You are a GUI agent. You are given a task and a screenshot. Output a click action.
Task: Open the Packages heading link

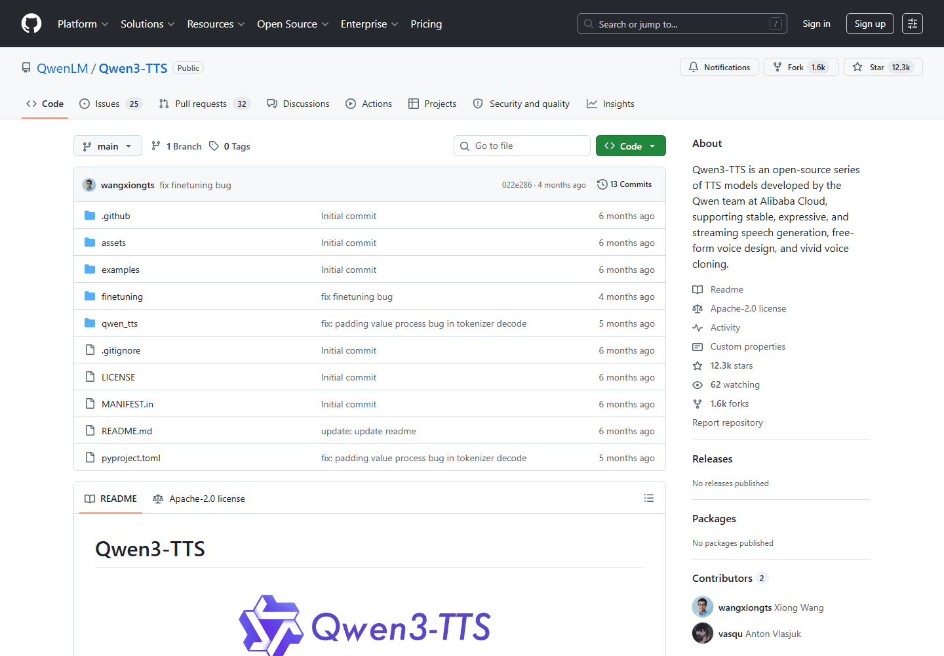point(714,518)
